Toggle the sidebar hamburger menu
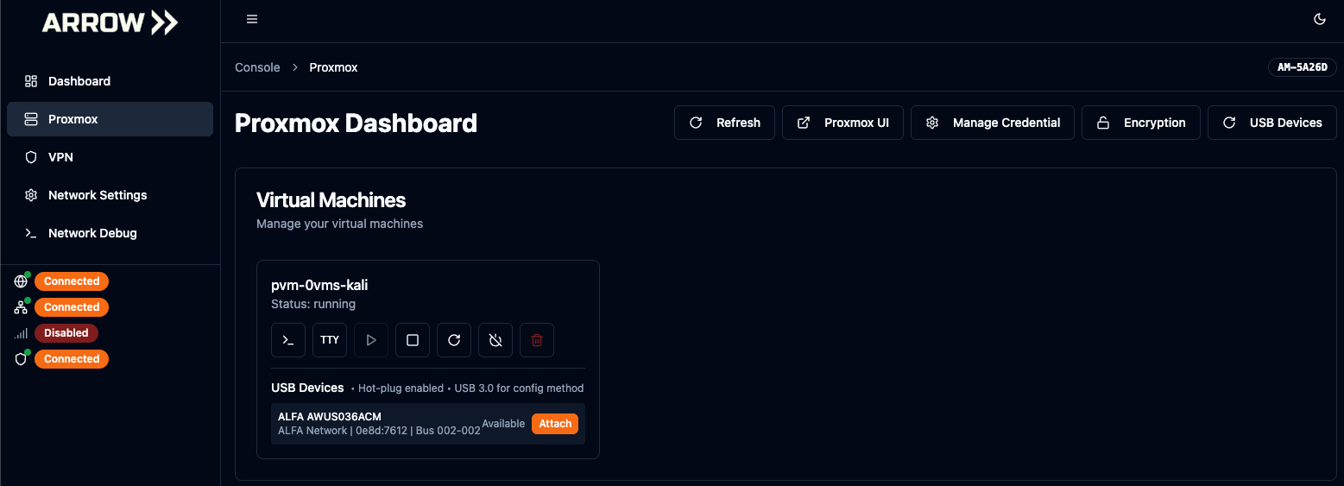 tap(252, 19)
